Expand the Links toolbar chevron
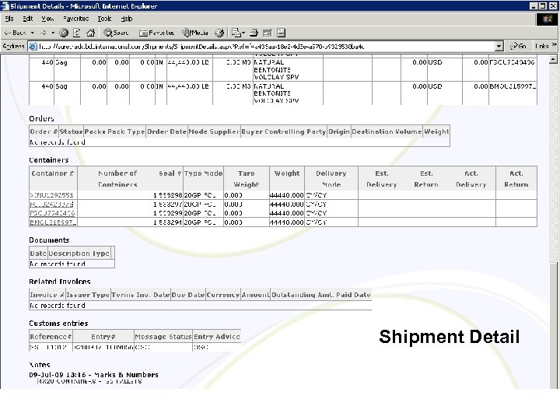This screenshot has height=420, width=560. [x=554, y=44]
